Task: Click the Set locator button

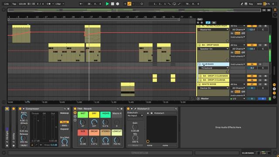Action: (200, 19)
